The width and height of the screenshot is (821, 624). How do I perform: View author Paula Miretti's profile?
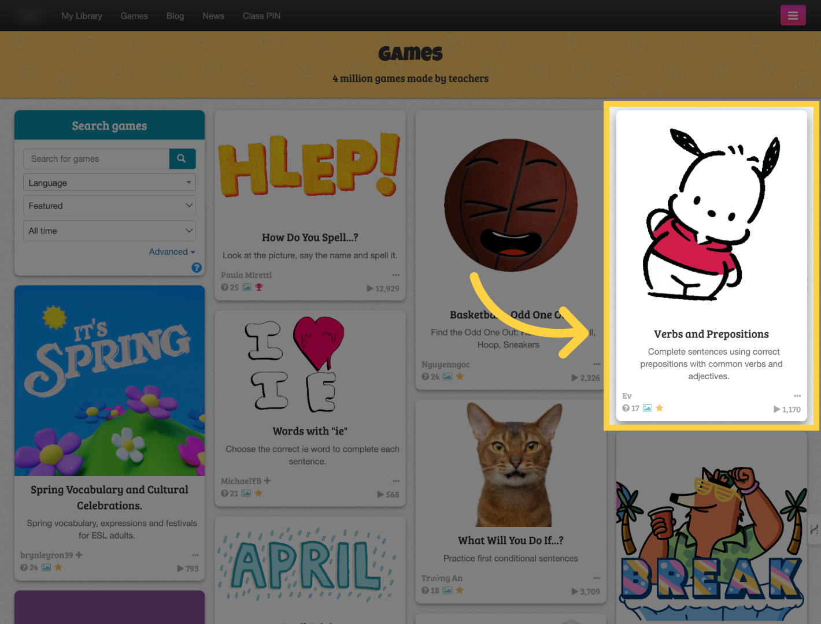click(x=246, y=275)
